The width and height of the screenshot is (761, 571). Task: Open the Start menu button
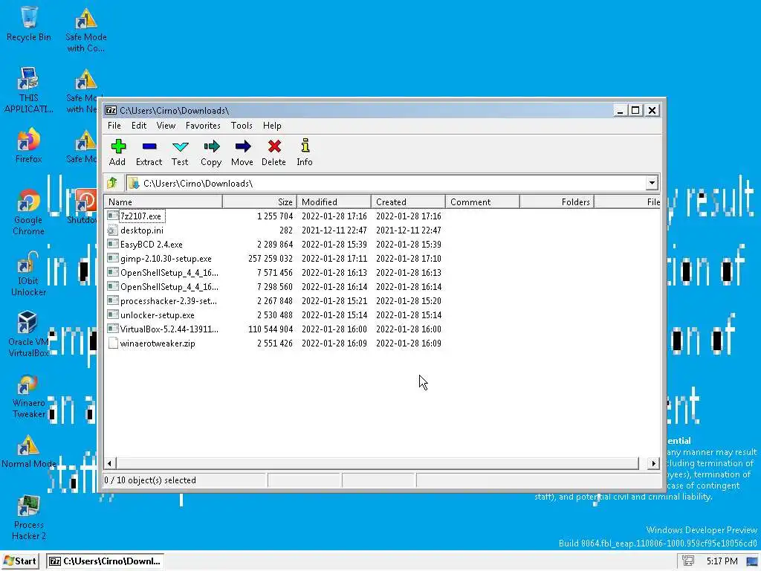coord(20,561)
